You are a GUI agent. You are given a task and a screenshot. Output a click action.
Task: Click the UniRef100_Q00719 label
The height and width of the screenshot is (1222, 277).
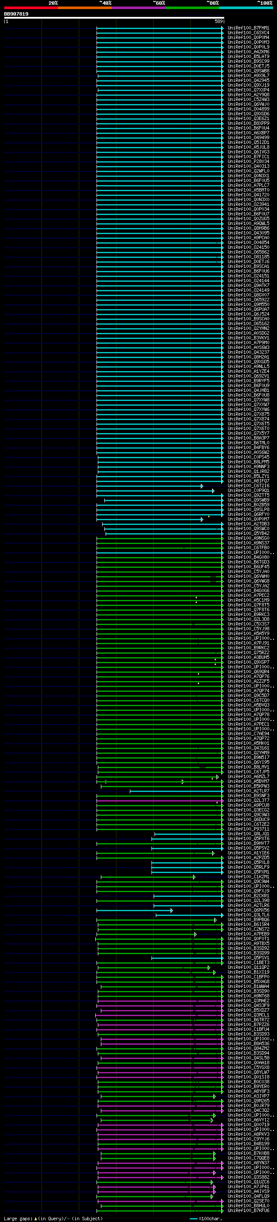[248, 1125]
